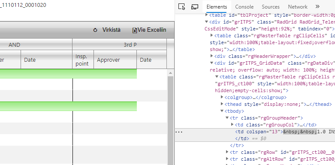Screen dimensions: 335x165
Task: Open the ellipsis beside the selected td
Action: (x=179, y=132)
